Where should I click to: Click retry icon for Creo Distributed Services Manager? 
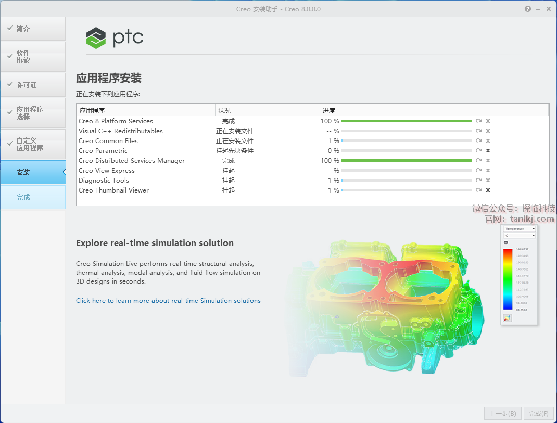pyautogui.click(x=478, y=161)
